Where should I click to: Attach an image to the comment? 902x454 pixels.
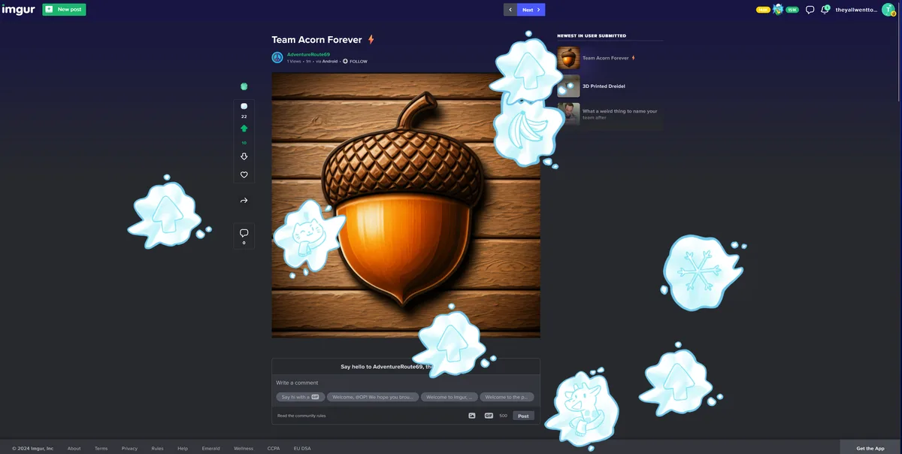472,416
